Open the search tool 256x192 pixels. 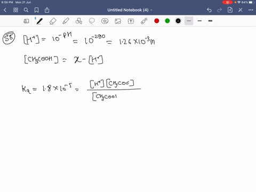26,10
